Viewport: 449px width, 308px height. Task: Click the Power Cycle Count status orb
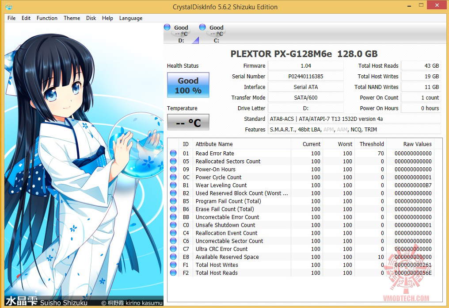(x=173, y=177)
